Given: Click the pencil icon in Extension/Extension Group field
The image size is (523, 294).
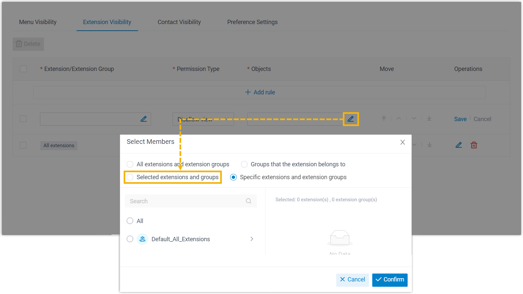Looking at the screenshot, I should click(x=143, y=119).
